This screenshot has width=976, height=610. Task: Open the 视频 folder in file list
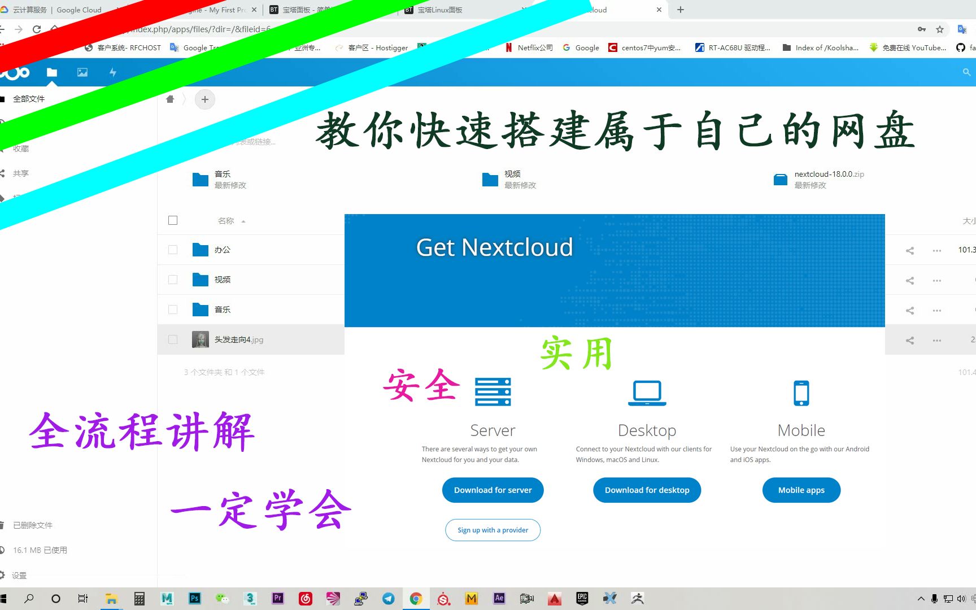223,280
